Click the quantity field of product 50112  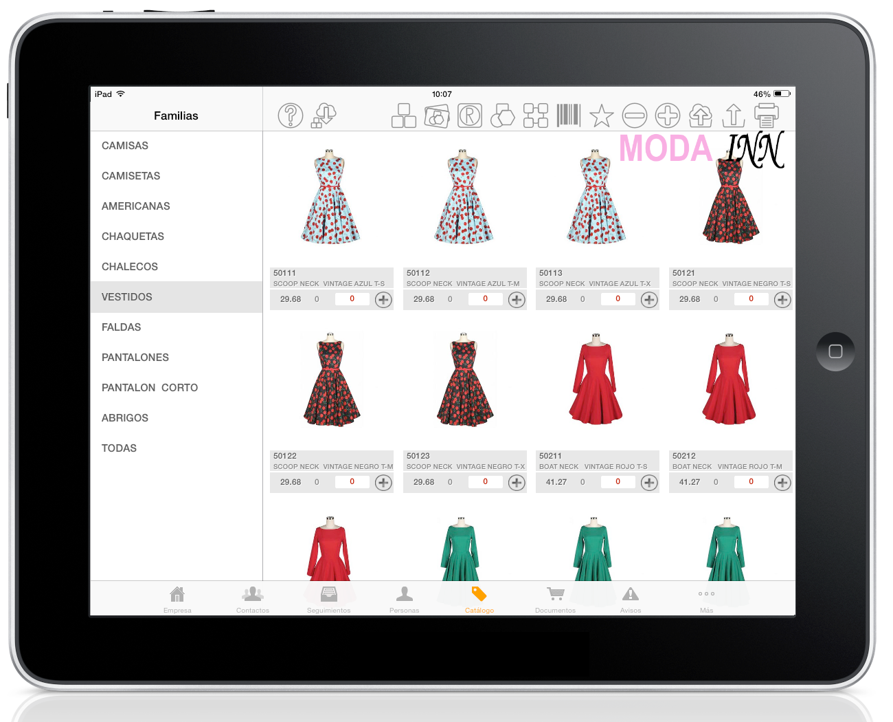[x=485, y=299]
